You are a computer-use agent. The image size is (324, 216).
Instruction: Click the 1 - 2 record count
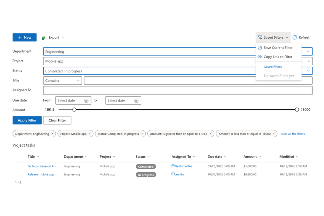point(18,183)
